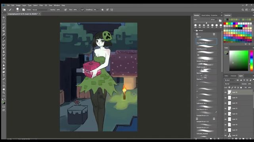This screenshot has height=142, width=254.
Task: Open the Window menu
Action: tap(57, 5)
